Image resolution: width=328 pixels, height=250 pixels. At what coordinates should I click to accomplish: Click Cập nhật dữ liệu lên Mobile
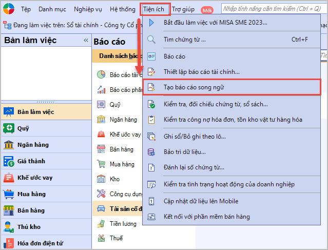[x=201, y=201]
